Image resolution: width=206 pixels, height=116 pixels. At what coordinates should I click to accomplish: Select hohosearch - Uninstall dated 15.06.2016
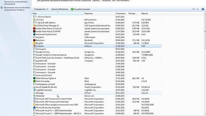point(97,67)
